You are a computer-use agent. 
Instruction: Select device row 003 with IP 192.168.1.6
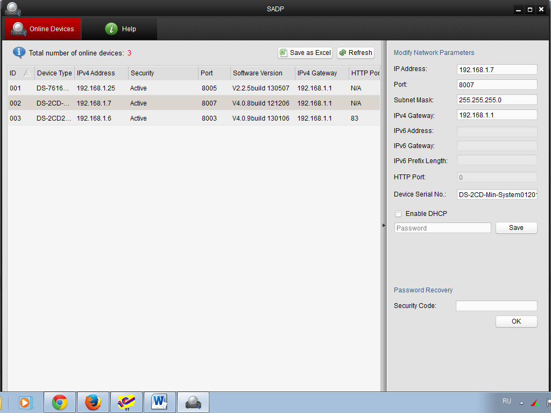point(194,118)
